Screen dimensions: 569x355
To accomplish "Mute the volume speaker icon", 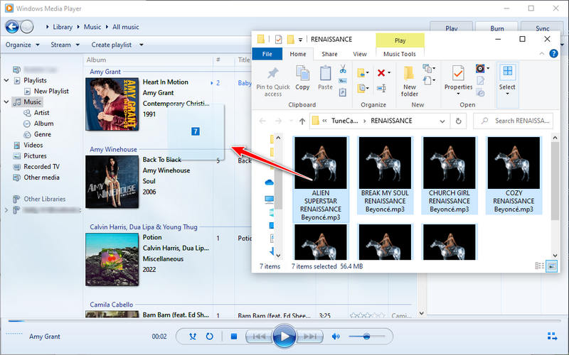I will click(336, 337).
